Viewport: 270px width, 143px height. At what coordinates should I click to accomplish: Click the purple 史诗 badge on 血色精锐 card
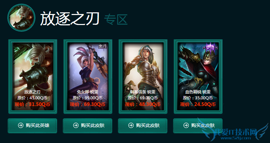[x=211, y=47]
